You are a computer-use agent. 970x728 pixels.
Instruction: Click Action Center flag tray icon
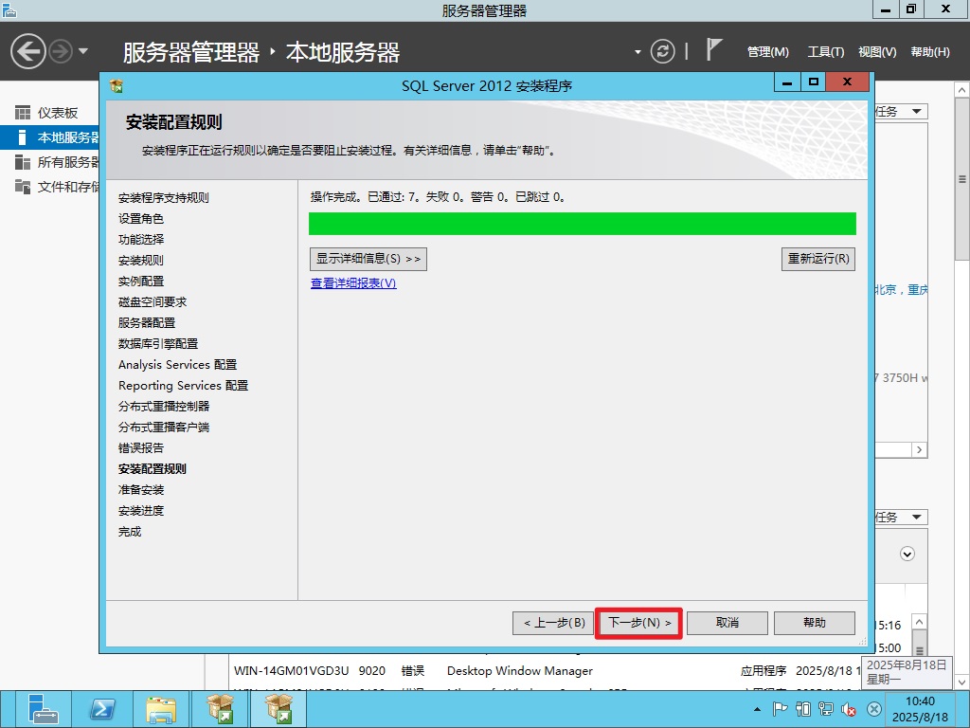click(781, 709)
